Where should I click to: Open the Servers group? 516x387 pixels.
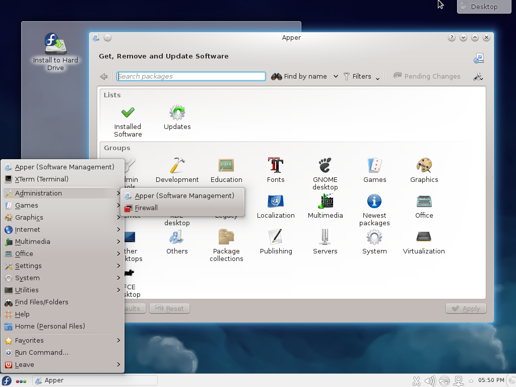[325, 242]
